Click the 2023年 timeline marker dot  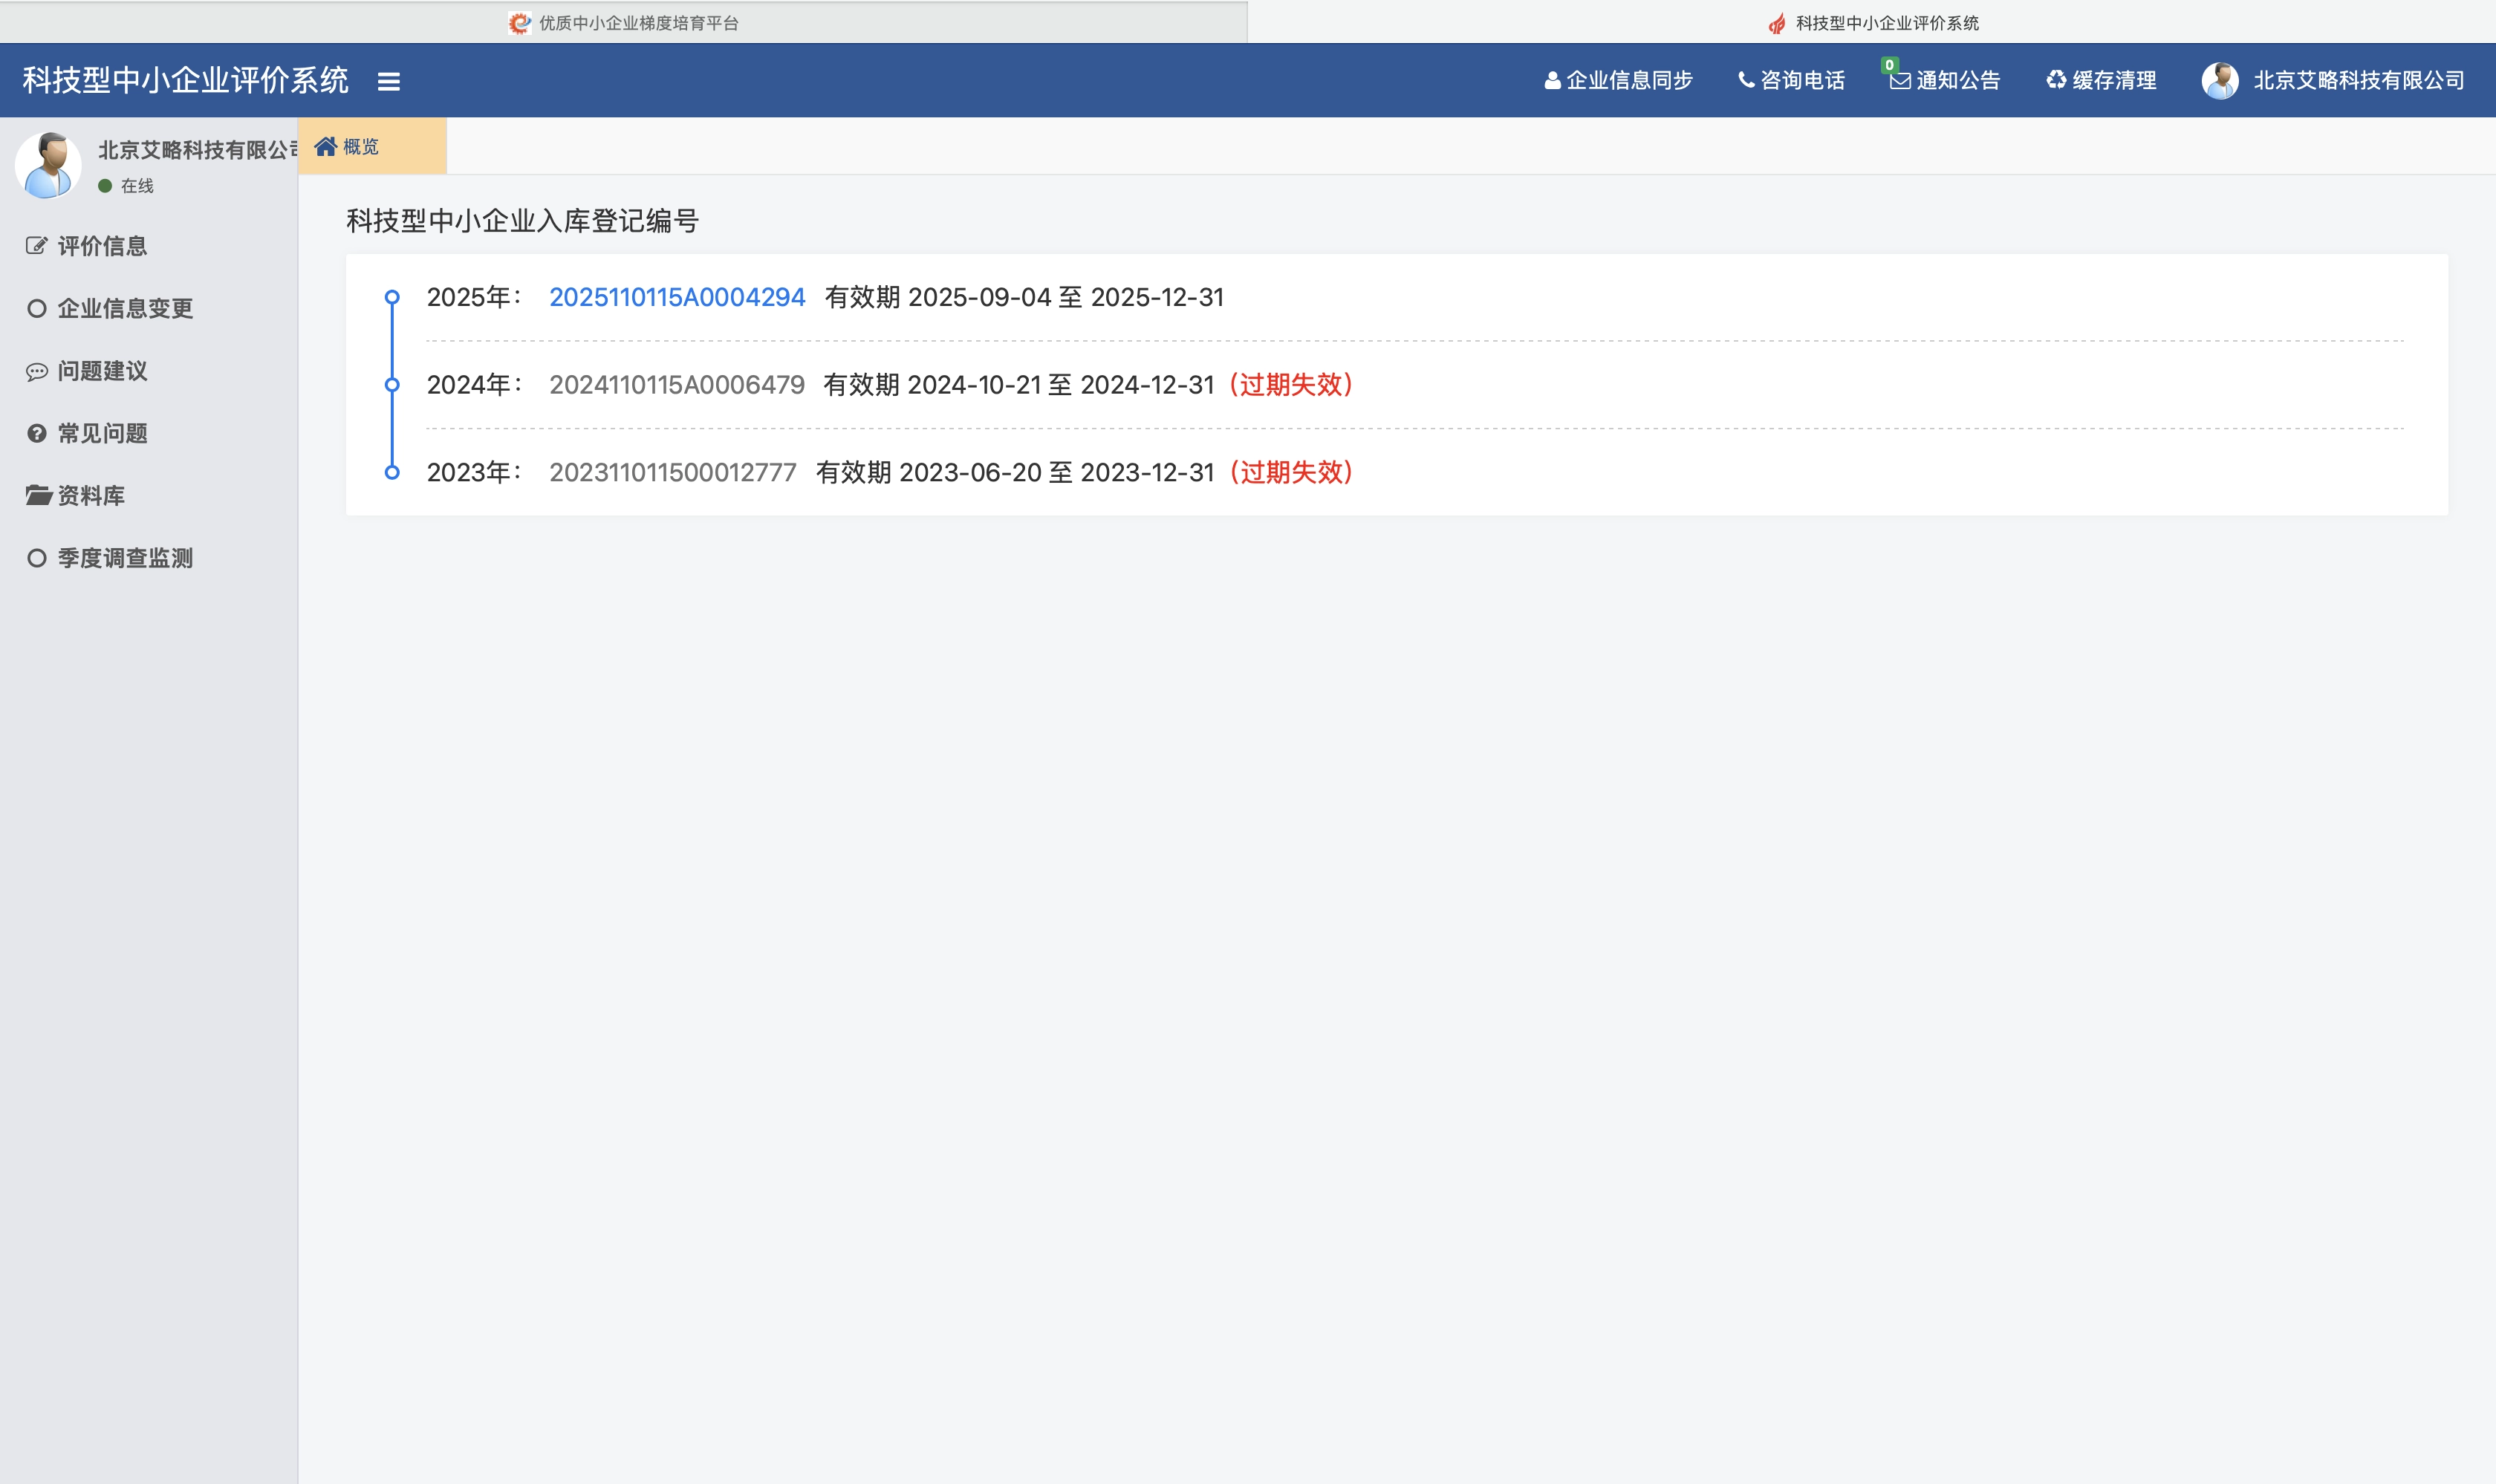[392, 472]
